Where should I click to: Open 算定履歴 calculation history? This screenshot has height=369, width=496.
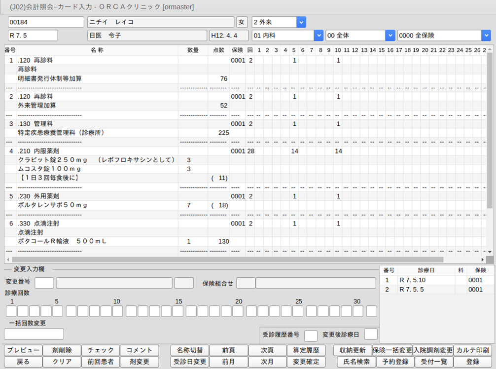coord(306,350)
